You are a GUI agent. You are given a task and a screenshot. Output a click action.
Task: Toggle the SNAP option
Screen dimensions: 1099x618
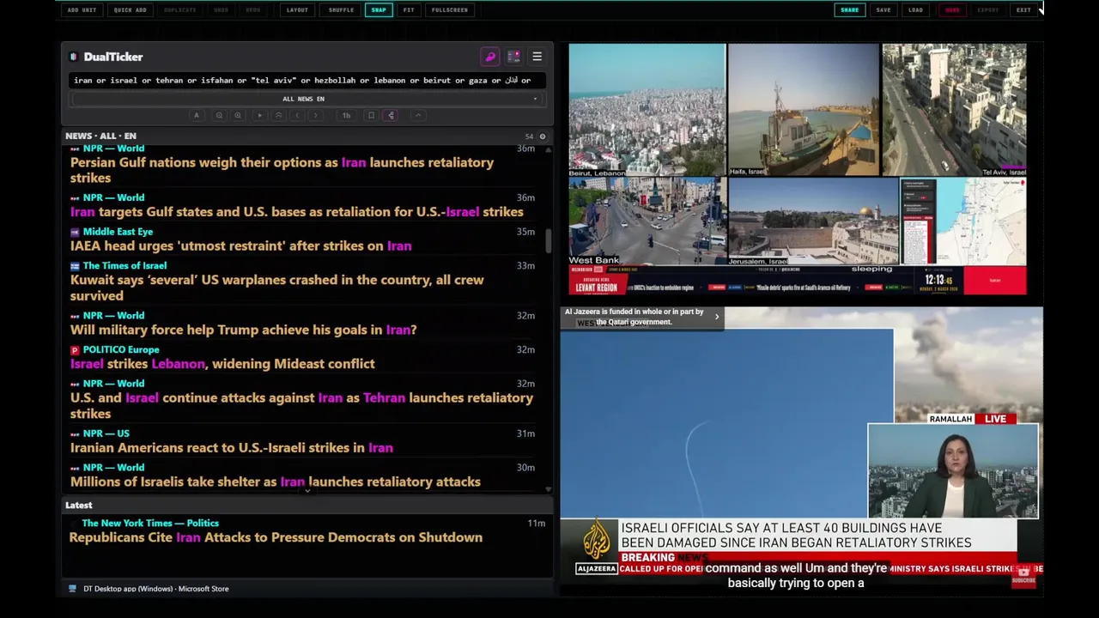pos(379,10)
